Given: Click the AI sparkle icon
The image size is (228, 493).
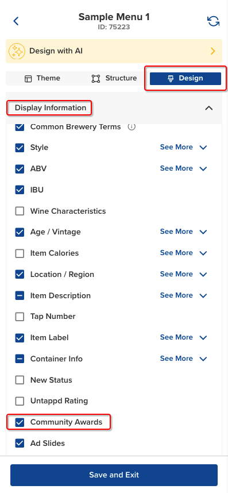Looking at the screenshot, I should 17,51.
